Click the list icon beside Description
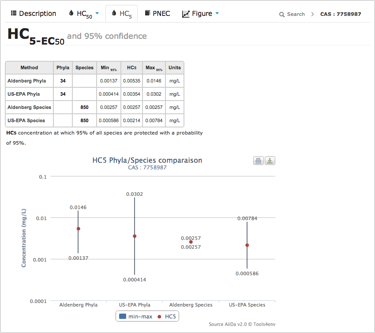This screenshot has width=375, height=333. (x=14, y=14)
